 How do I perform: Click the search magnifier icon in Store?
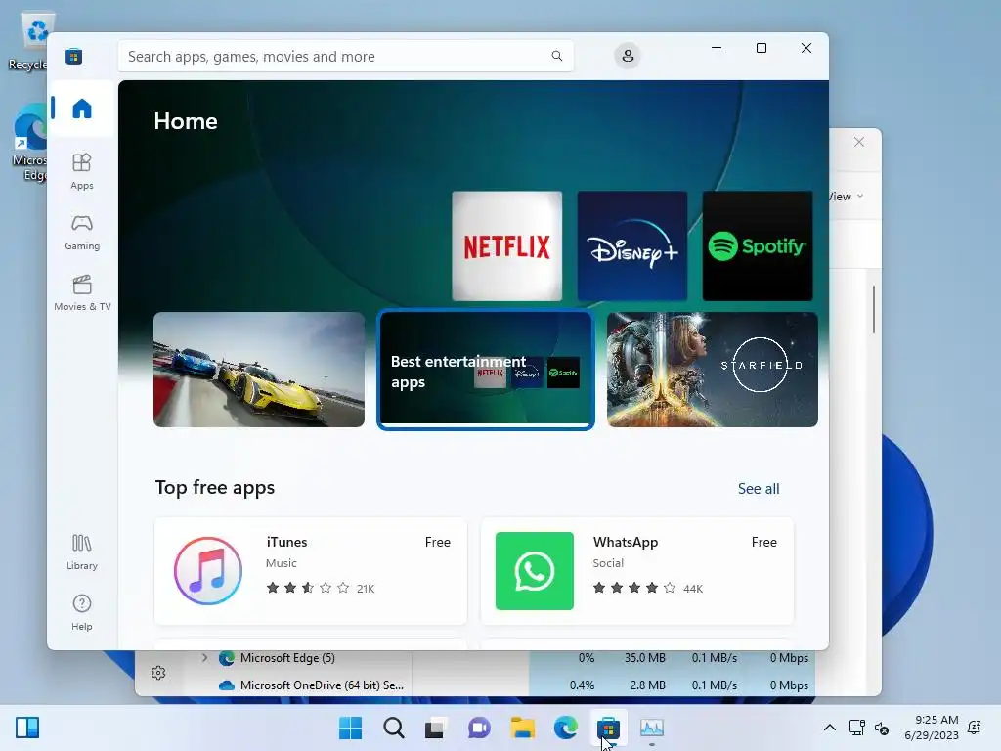tap(556, 56)
